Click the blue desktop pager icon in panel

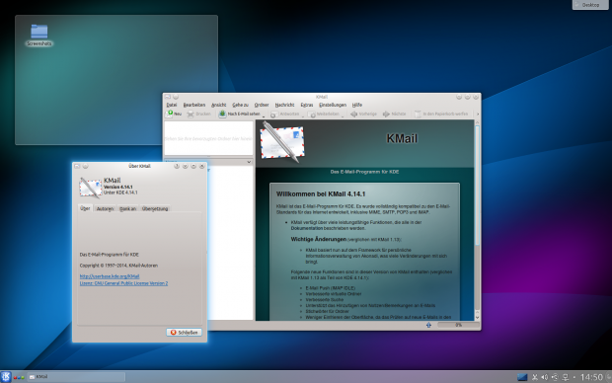(x=522, y=377)
